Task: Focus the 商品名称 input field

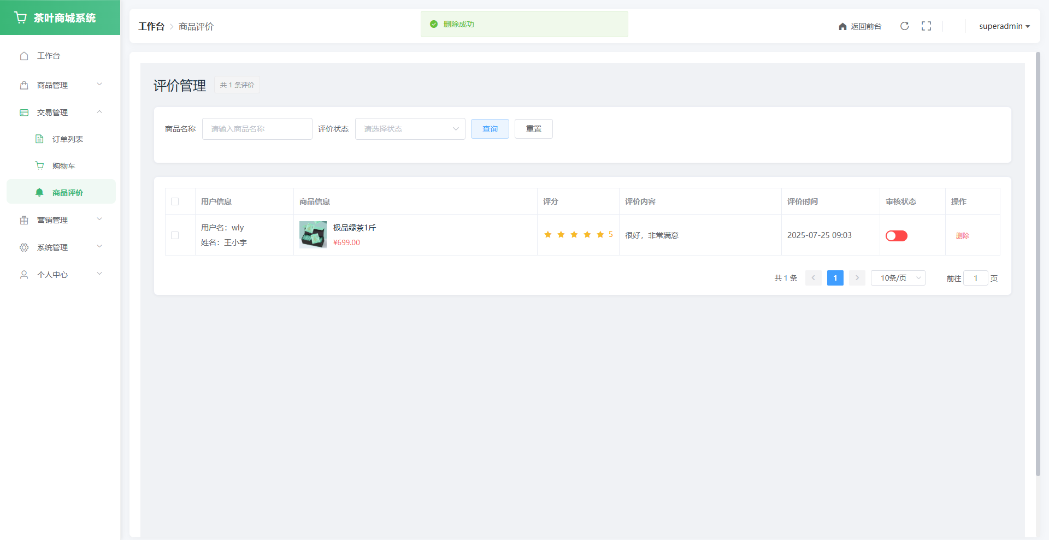Action: coord(257,129)
